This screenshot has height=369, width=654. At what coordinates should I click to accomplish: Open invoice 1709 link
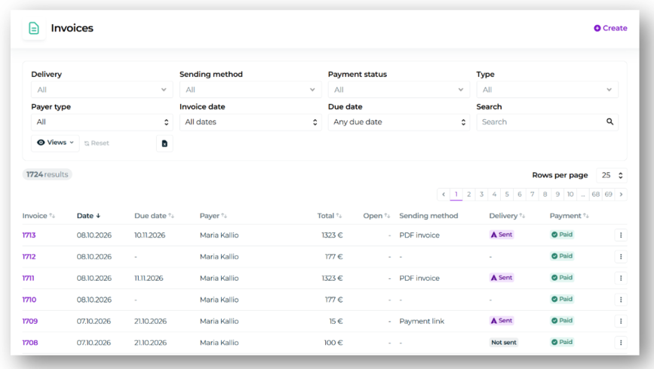pyautogui.click(x=29, y=321)
